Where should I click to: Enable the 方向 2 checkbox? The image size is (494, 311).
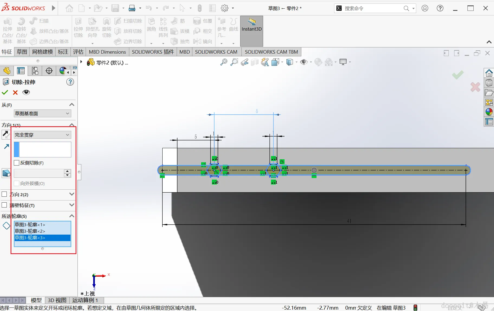pyautogui.click(x=4, y=194)
